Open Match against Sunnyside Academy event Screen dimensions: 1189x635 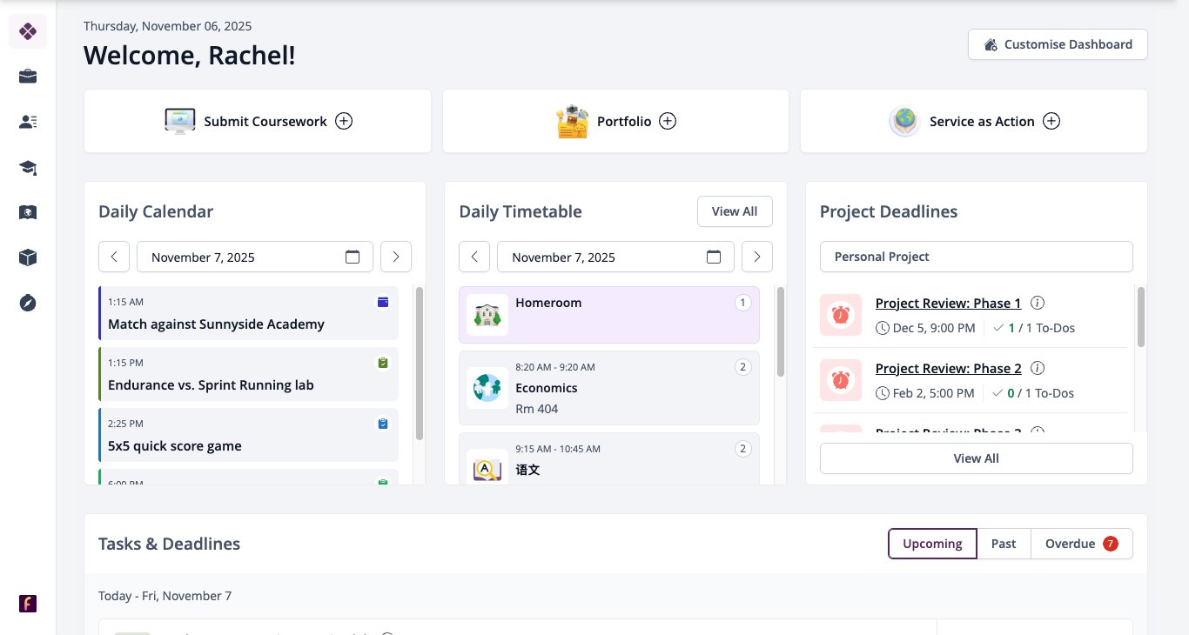[248, 313]
